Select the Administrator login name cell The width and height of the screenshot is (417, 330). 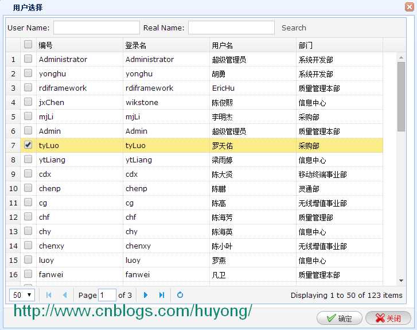point(166,59)
